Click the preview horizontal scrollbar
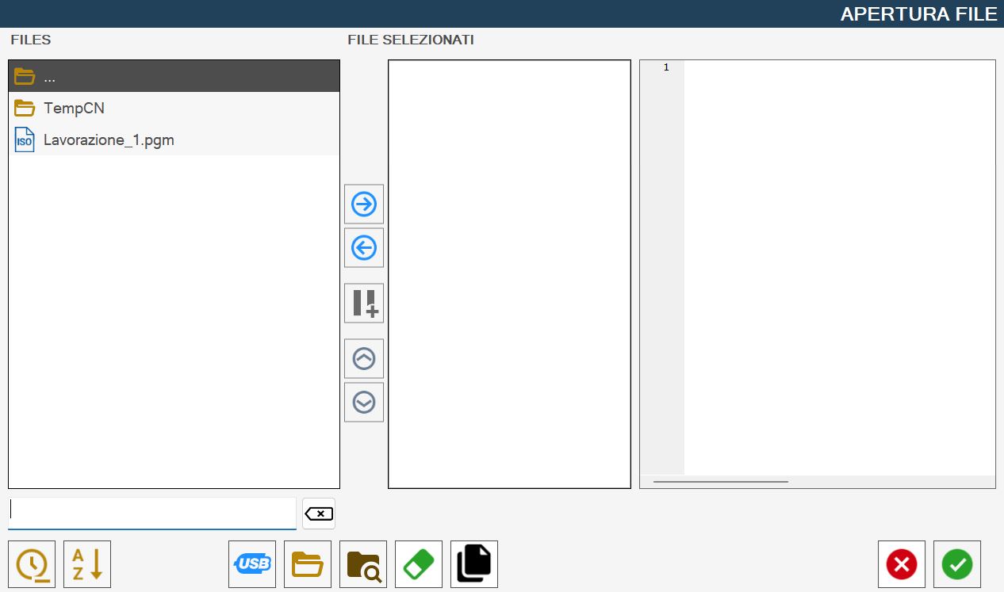 (721, 481)
